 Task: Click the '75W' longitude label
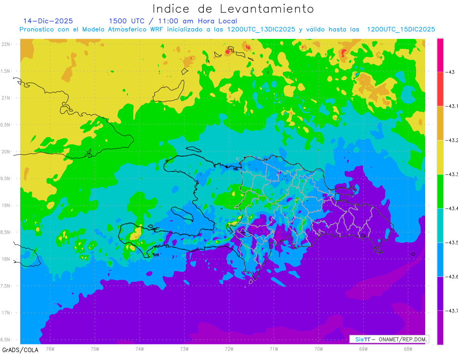point(95,349)
